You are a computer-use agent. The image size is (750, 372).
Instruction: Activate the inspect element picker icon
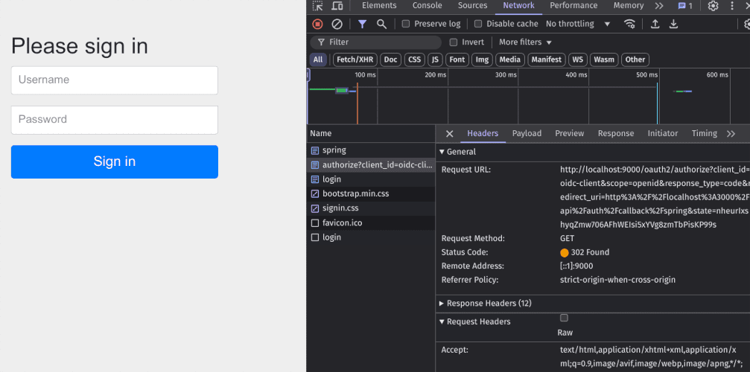[x=317, y=6]
